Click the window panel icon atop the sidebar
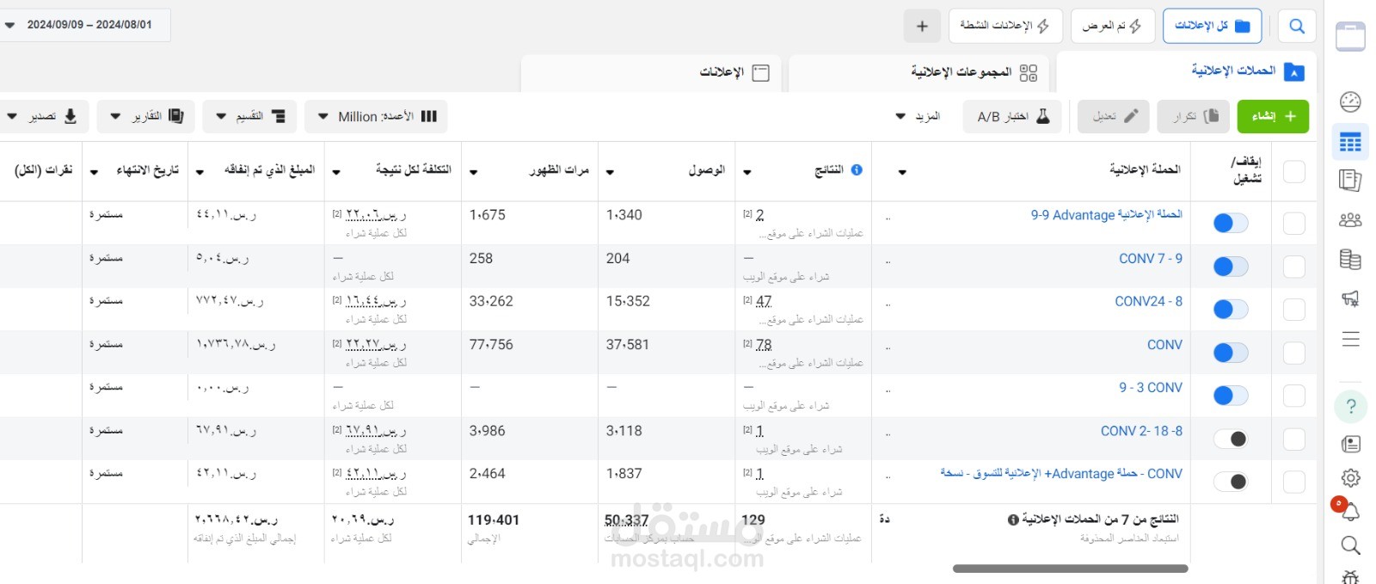Screen dimensions: 1376x584 (x=1350, y=37)
